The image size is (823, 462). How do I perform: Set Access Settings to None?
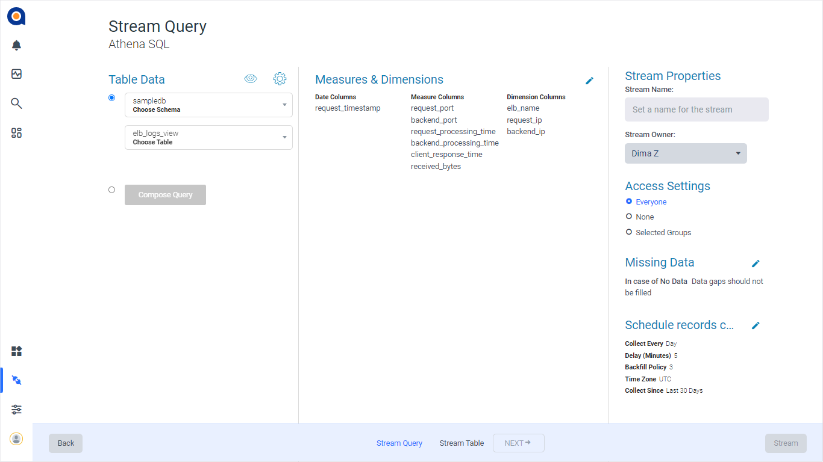click(628, 217)
